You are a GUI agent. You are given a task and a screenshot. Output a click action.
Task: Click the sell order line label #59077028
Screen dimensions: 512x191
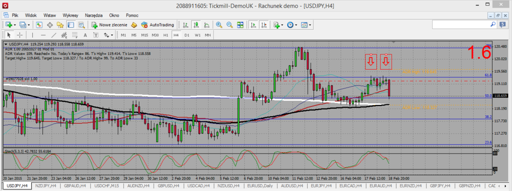coord(22,79)
